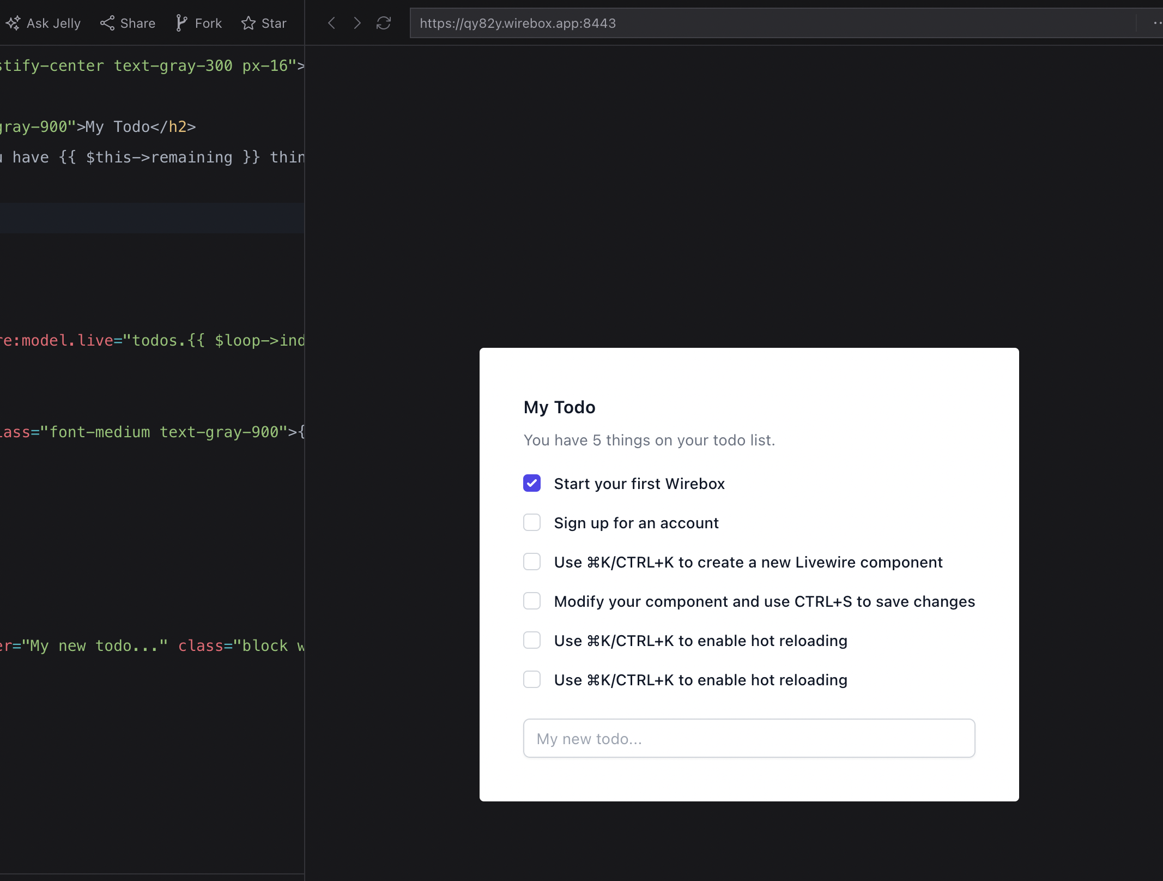Click the highlighted empty editor line

coord(152,218)
